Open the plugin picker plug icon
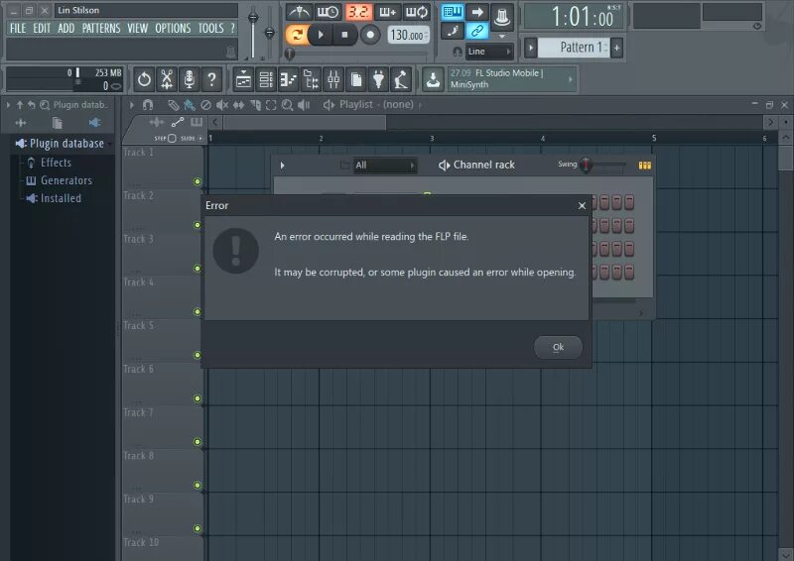The image size is (794, 561). [x=378, y=79]
